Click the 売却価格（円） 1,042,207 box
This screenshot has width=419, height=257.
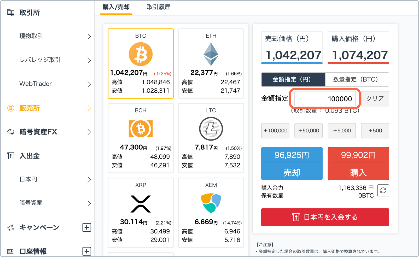pos(292,48)
